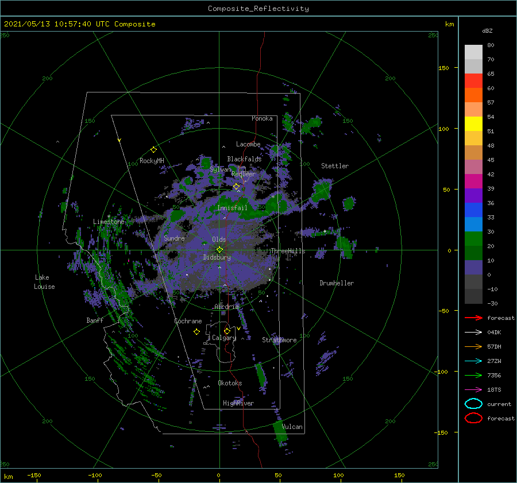The width and height of the screenshot is (517, 483).
Task: Click the Cochrane label
Action: (x=188, y=321)
